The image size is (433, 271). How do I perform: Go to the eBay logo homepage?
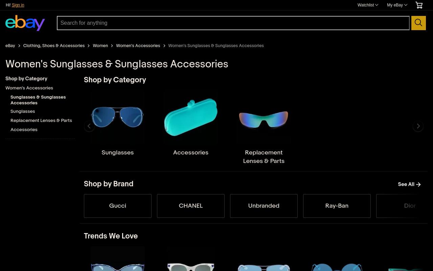tap(25, 23)
